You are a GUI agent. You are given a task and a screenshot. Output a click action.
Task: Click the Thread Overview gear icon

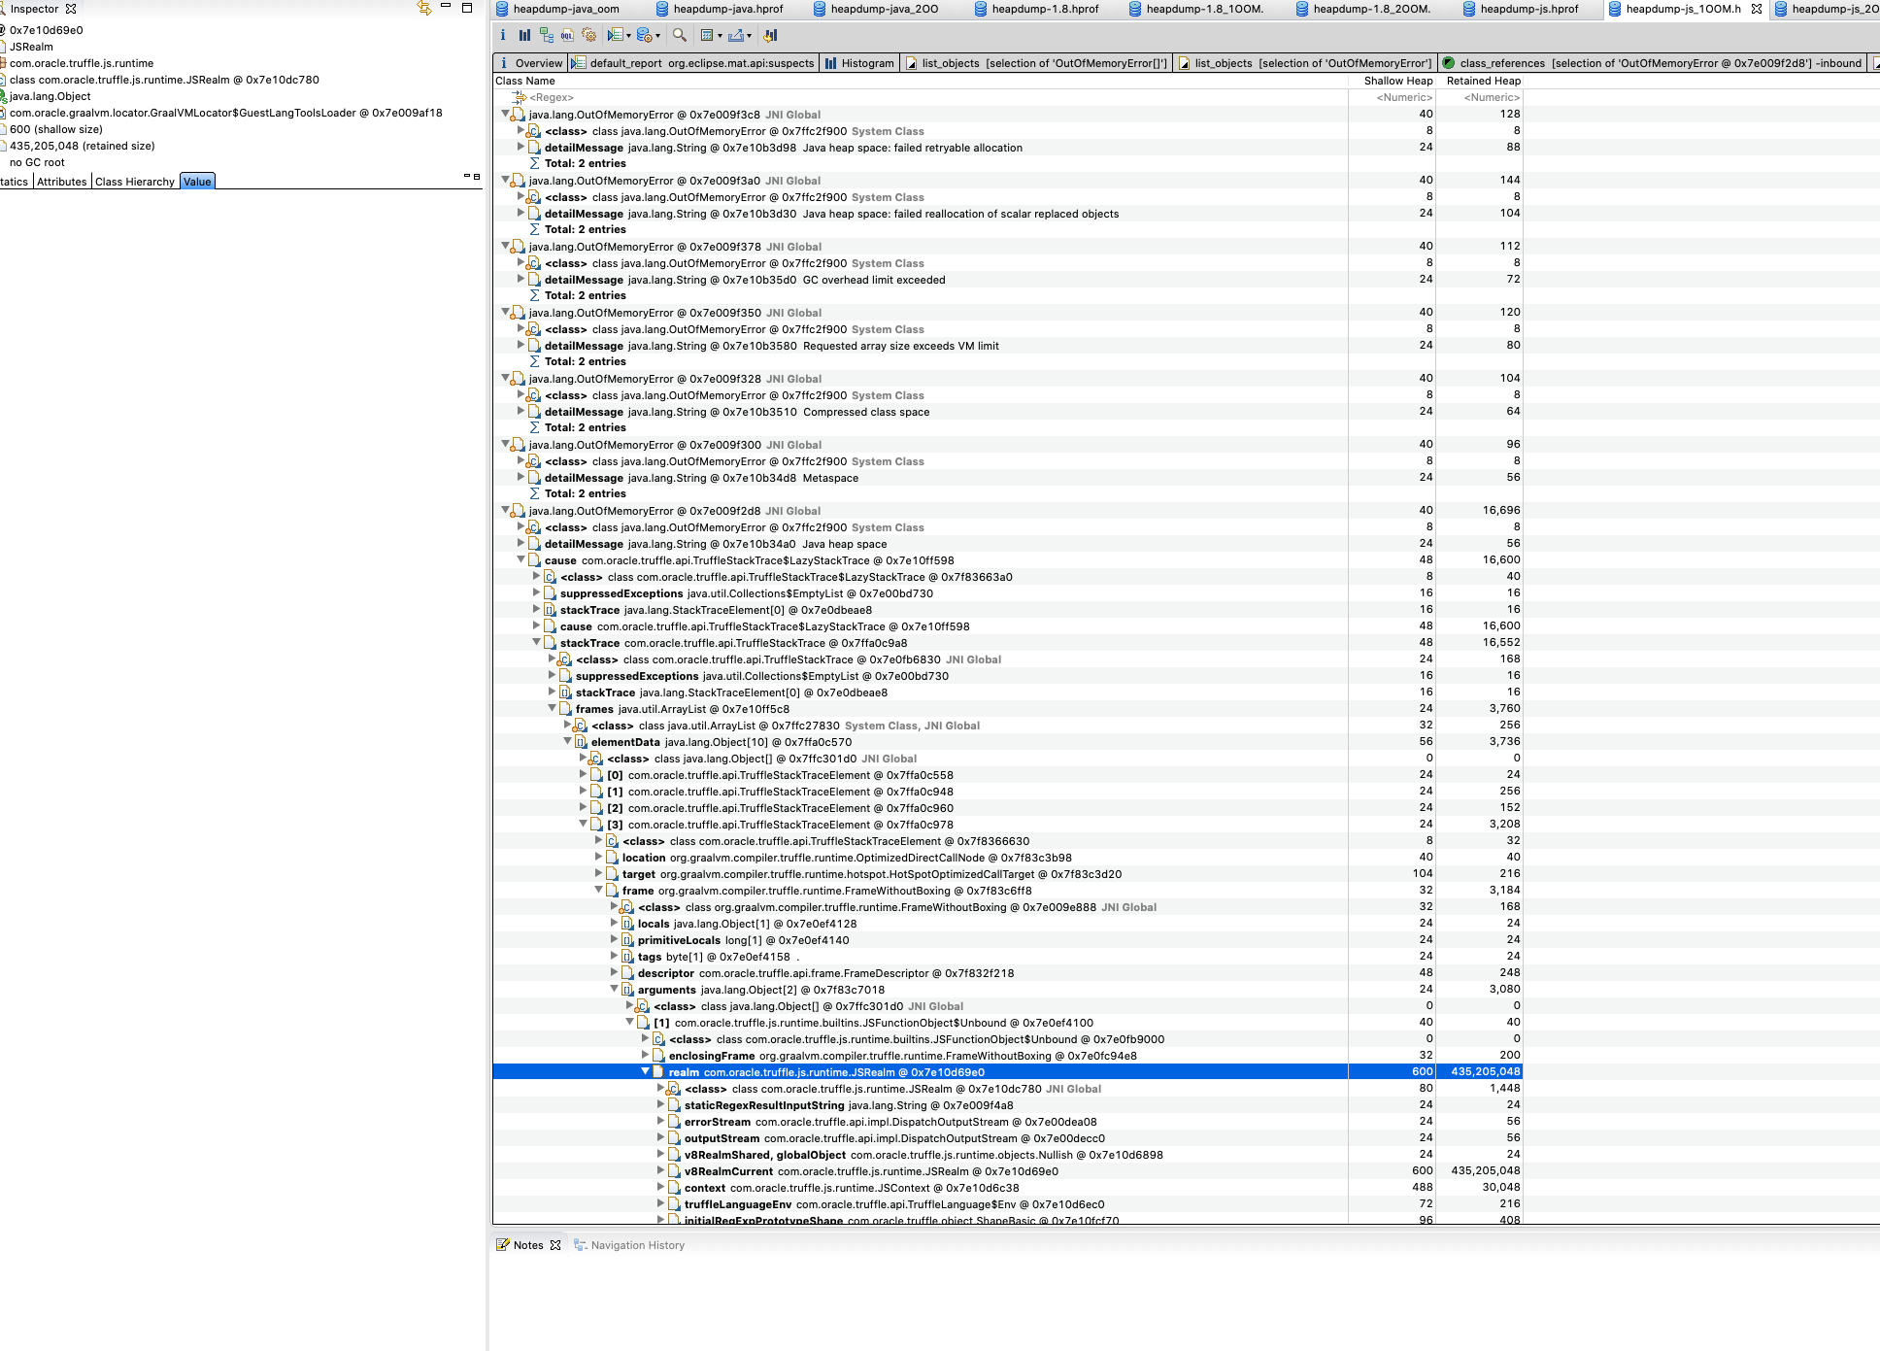pos(589,35)
